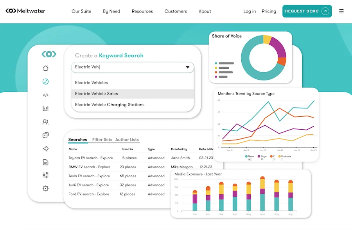
Task: Go to the Pricing page
Action: pyautogui.click(x=269, y=11)
